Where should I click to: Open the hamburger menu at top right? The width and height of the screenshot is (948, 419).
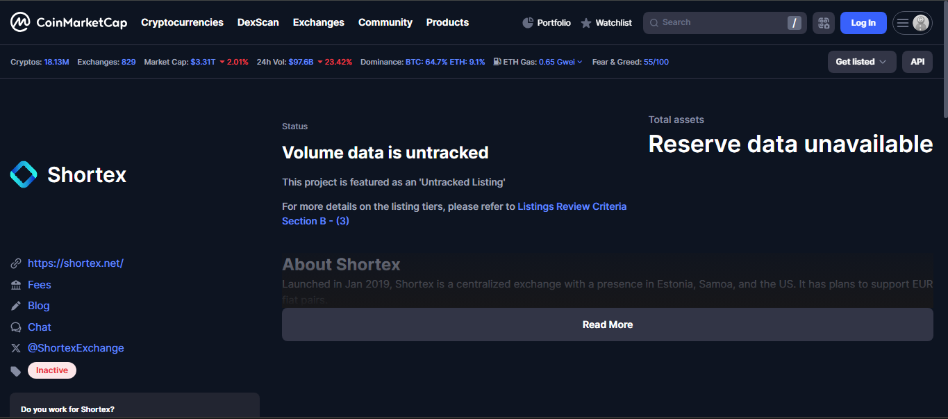point(912,22)
